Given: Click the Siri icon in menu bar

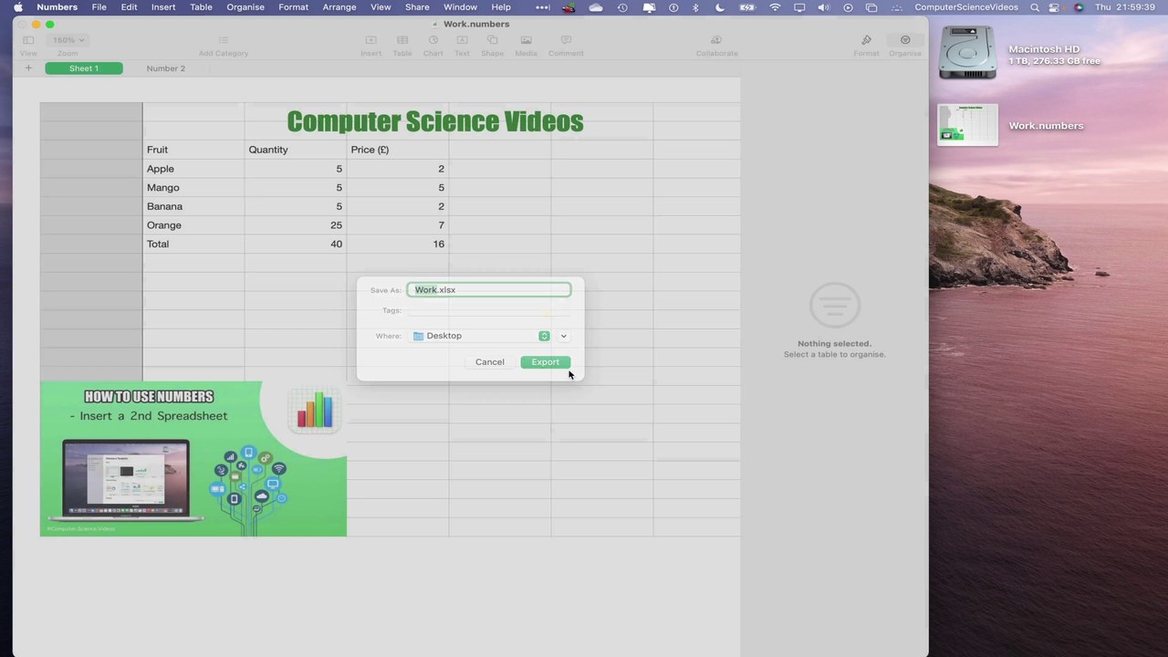Looking at the screenshot, I should (x=1079, y=7).
